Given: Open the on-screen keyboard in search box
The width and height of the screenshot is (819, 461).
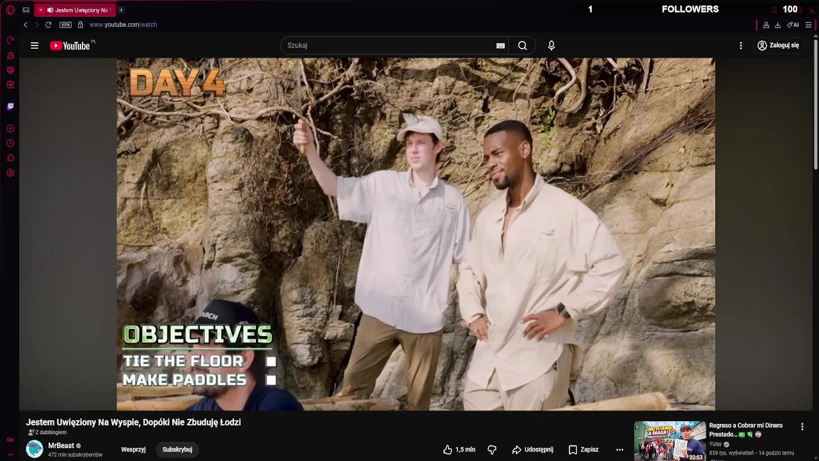Looking at the screenshot, I should [x=500, y=45].
